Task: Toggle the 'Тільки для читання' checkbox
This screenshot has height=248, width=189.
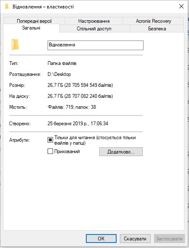Action: [50, 140]
